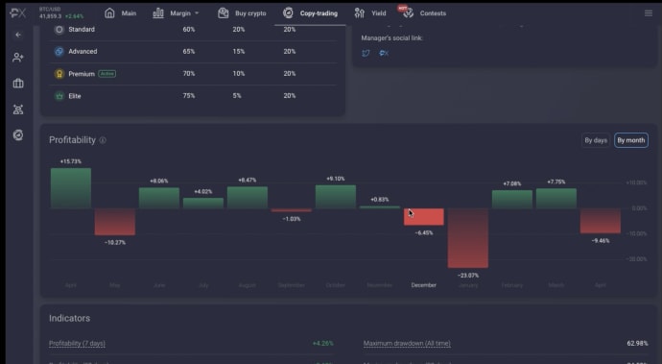The image size is (662, 364).
Task: Open the add-user sidebar icon
Action: click(x=18, y=58)
